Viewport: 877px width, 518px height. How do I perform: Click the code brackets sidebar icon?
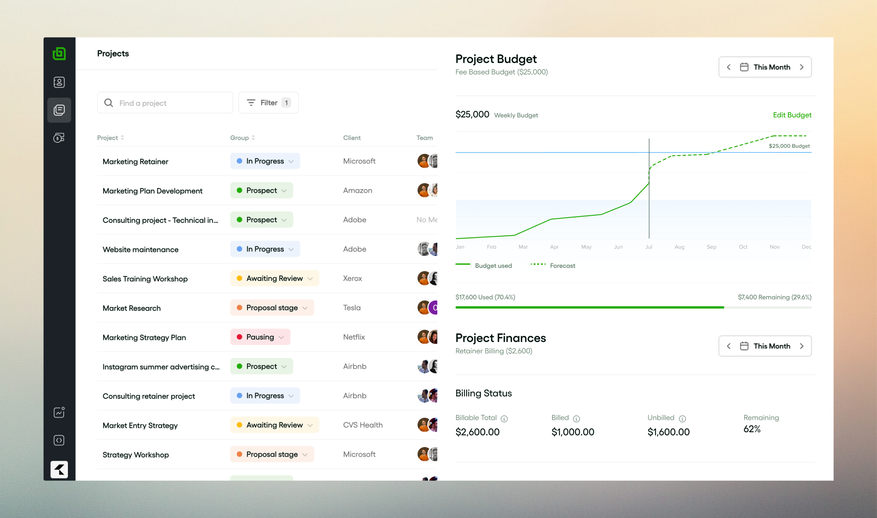(59, 440)
